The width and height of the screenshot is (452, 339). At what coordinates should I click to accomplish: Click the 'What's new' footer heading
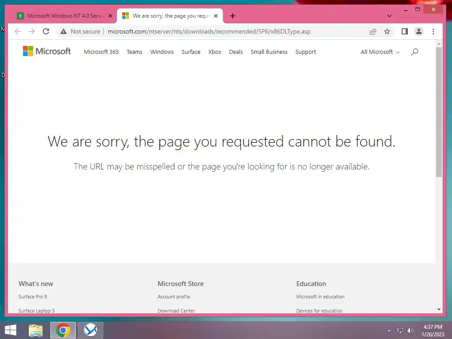[x=36, y=284]
